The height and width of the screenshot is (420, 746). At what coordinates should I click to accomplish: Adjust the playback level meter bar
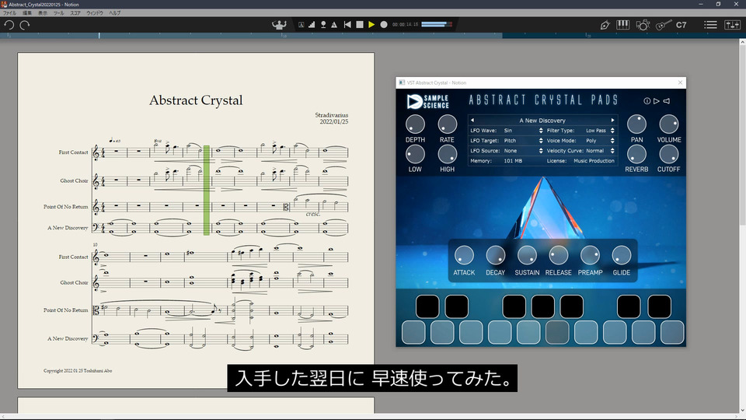(x=436, y=24)
